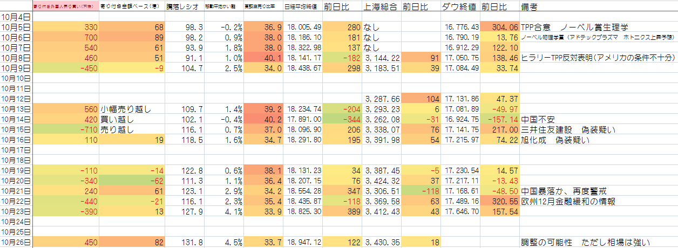Select the 10月4日 date cell
Screen dimensions: 678x248
coord(16,17)
